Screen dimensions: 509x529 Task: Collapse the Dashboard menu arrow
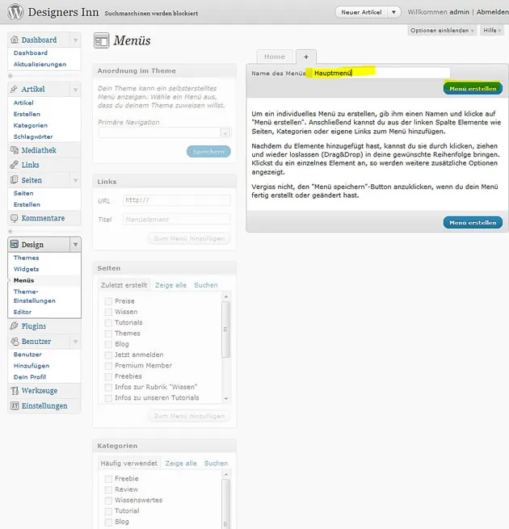76,40
